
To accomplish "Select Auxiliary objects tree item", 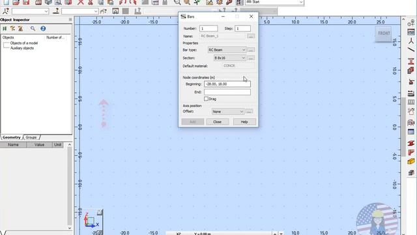I will 22,48.
